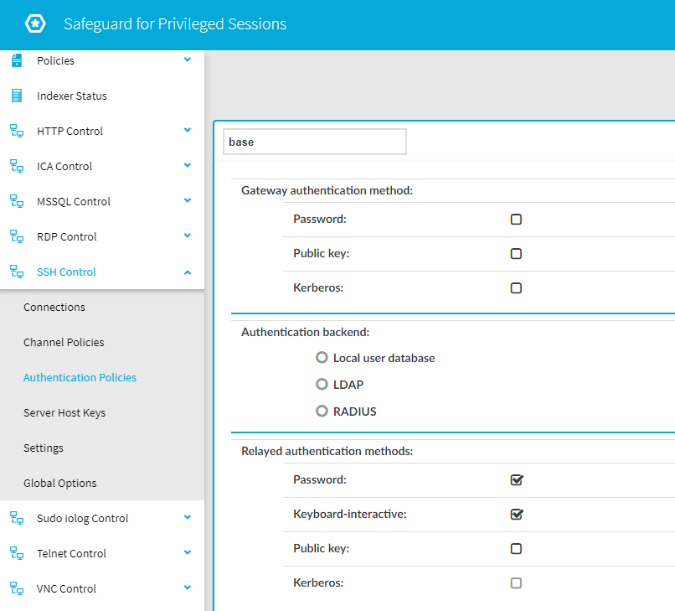Select RADIUS authentication backend
Screen dimensions: 675x611
pyautogui.click(x=322, y=411)
